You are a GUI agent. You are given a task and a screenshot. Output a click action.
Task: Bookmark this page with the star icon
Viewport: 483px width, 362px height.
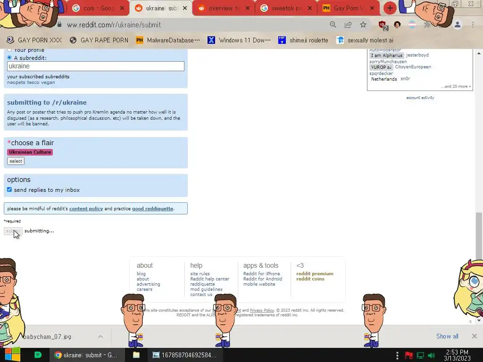click(x=363, y=25)
